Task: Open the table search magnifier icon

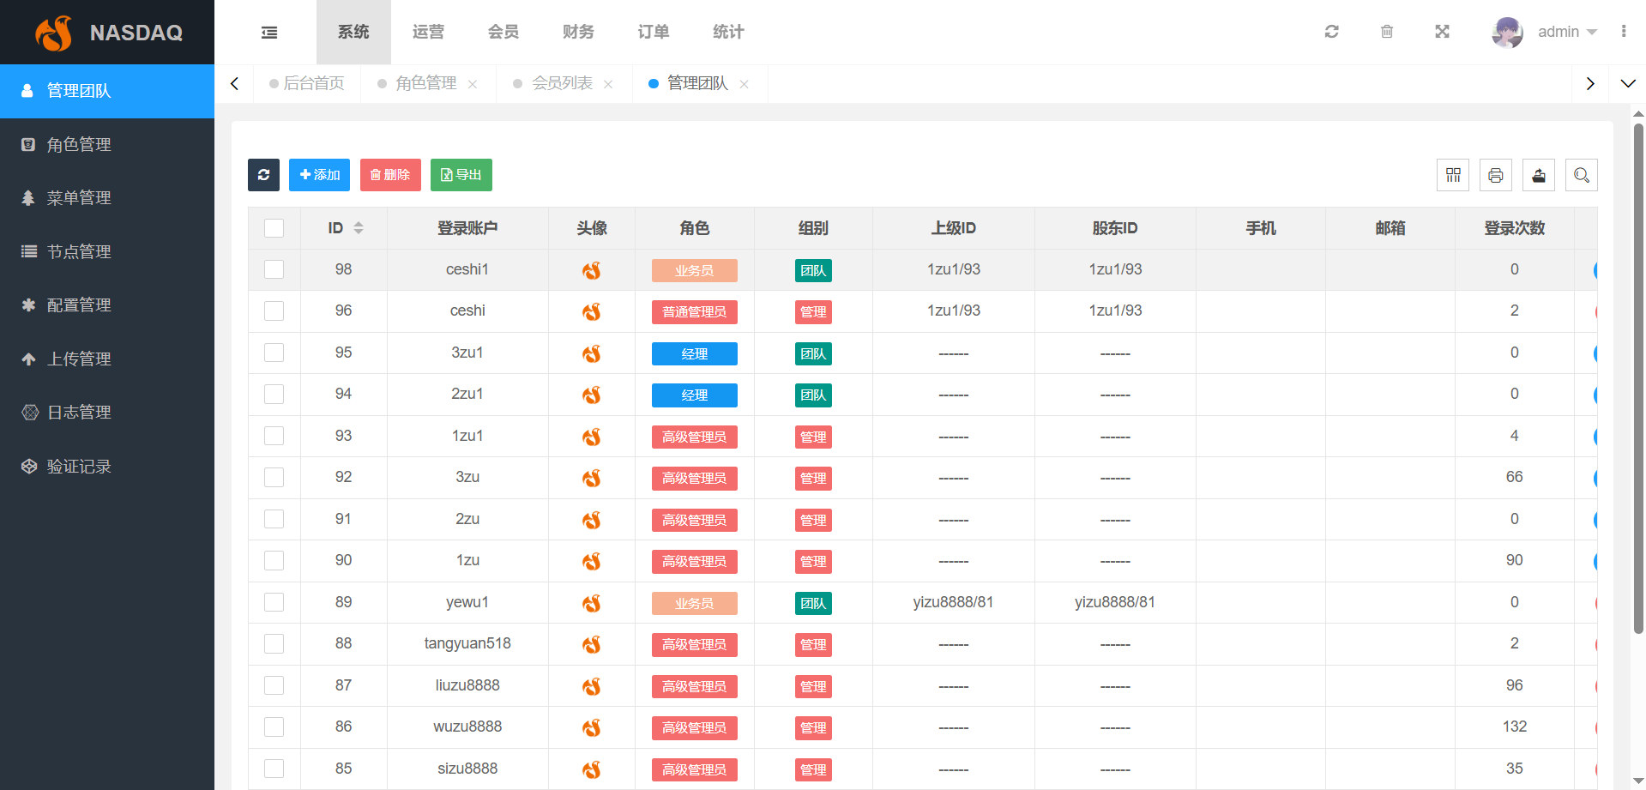Action: (1581, 175)
